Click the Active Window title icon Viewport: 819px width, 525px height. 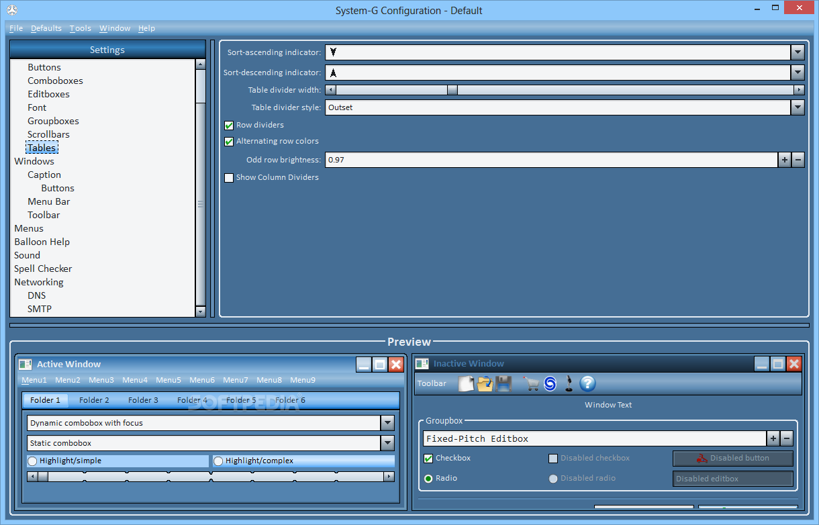click(x=26, y=365)
